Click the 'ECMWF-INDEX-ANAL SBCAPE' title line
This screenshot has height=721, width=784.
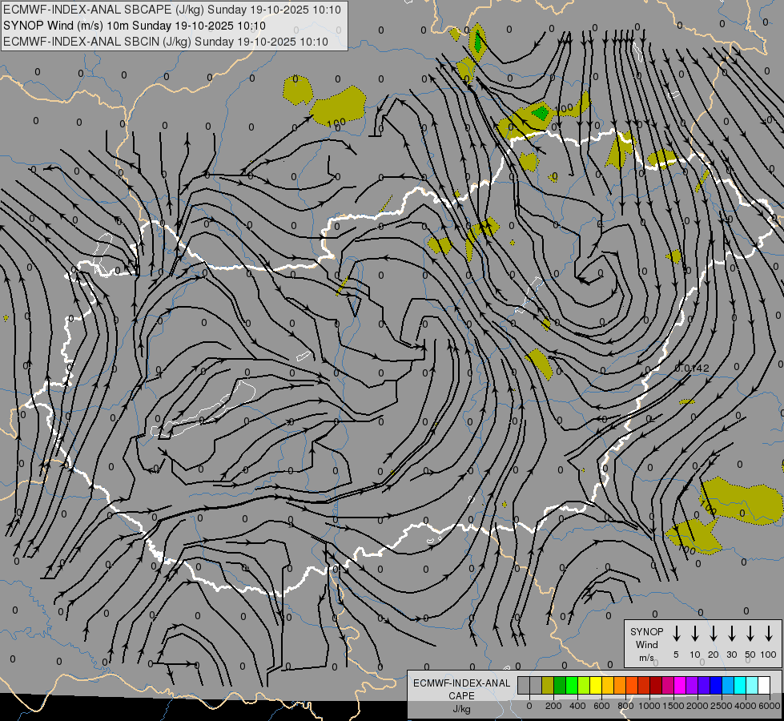[x=172, y=10]
